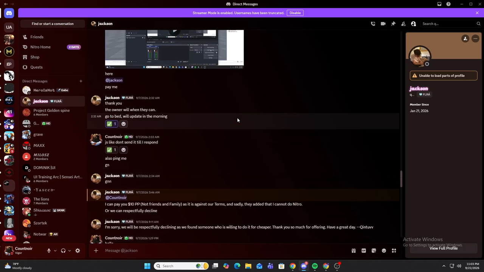Go to the Friends tab
Screen dimensions: 484x272
[52, 37]
